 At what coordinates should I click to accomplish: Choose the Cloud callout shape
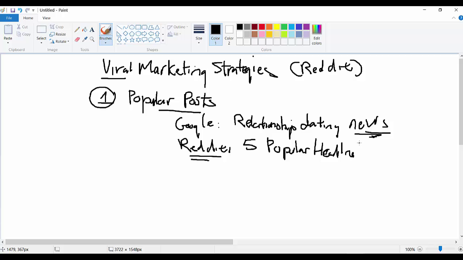pos(157,40)
